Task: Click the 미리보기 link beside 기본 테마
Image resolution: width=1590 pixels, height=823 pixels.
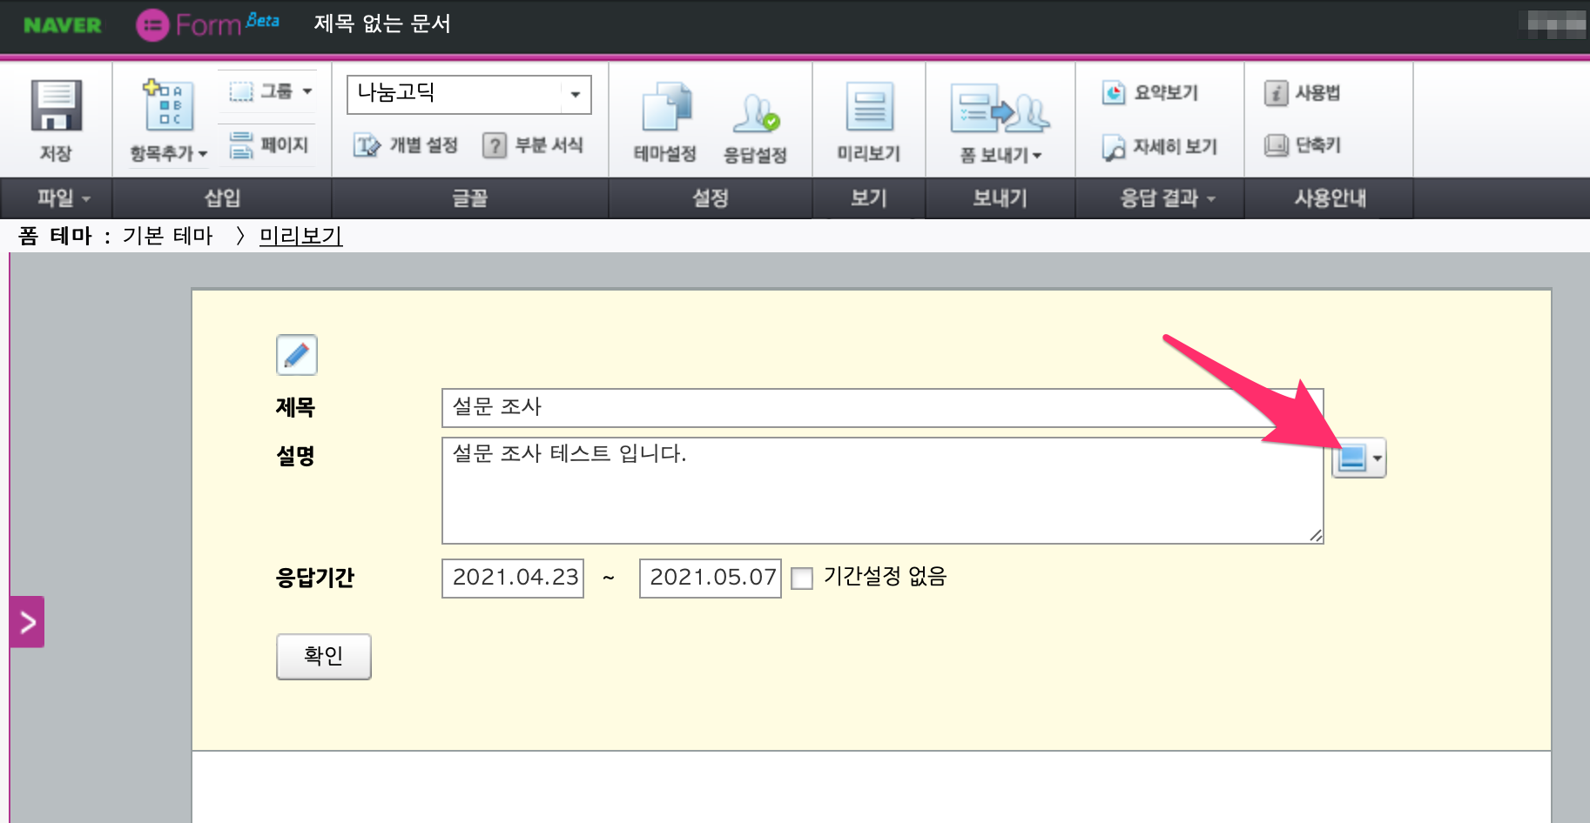Action: coord(301,236)
